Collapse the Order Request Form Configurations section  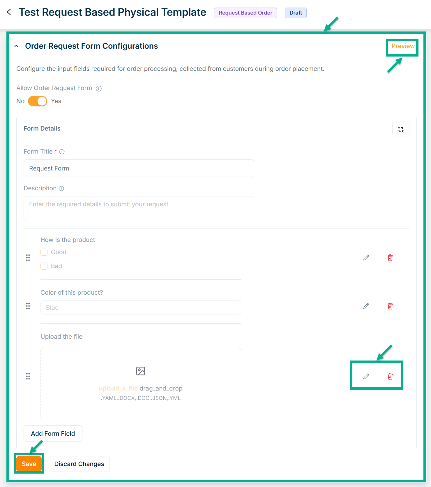tap(17, 46)
